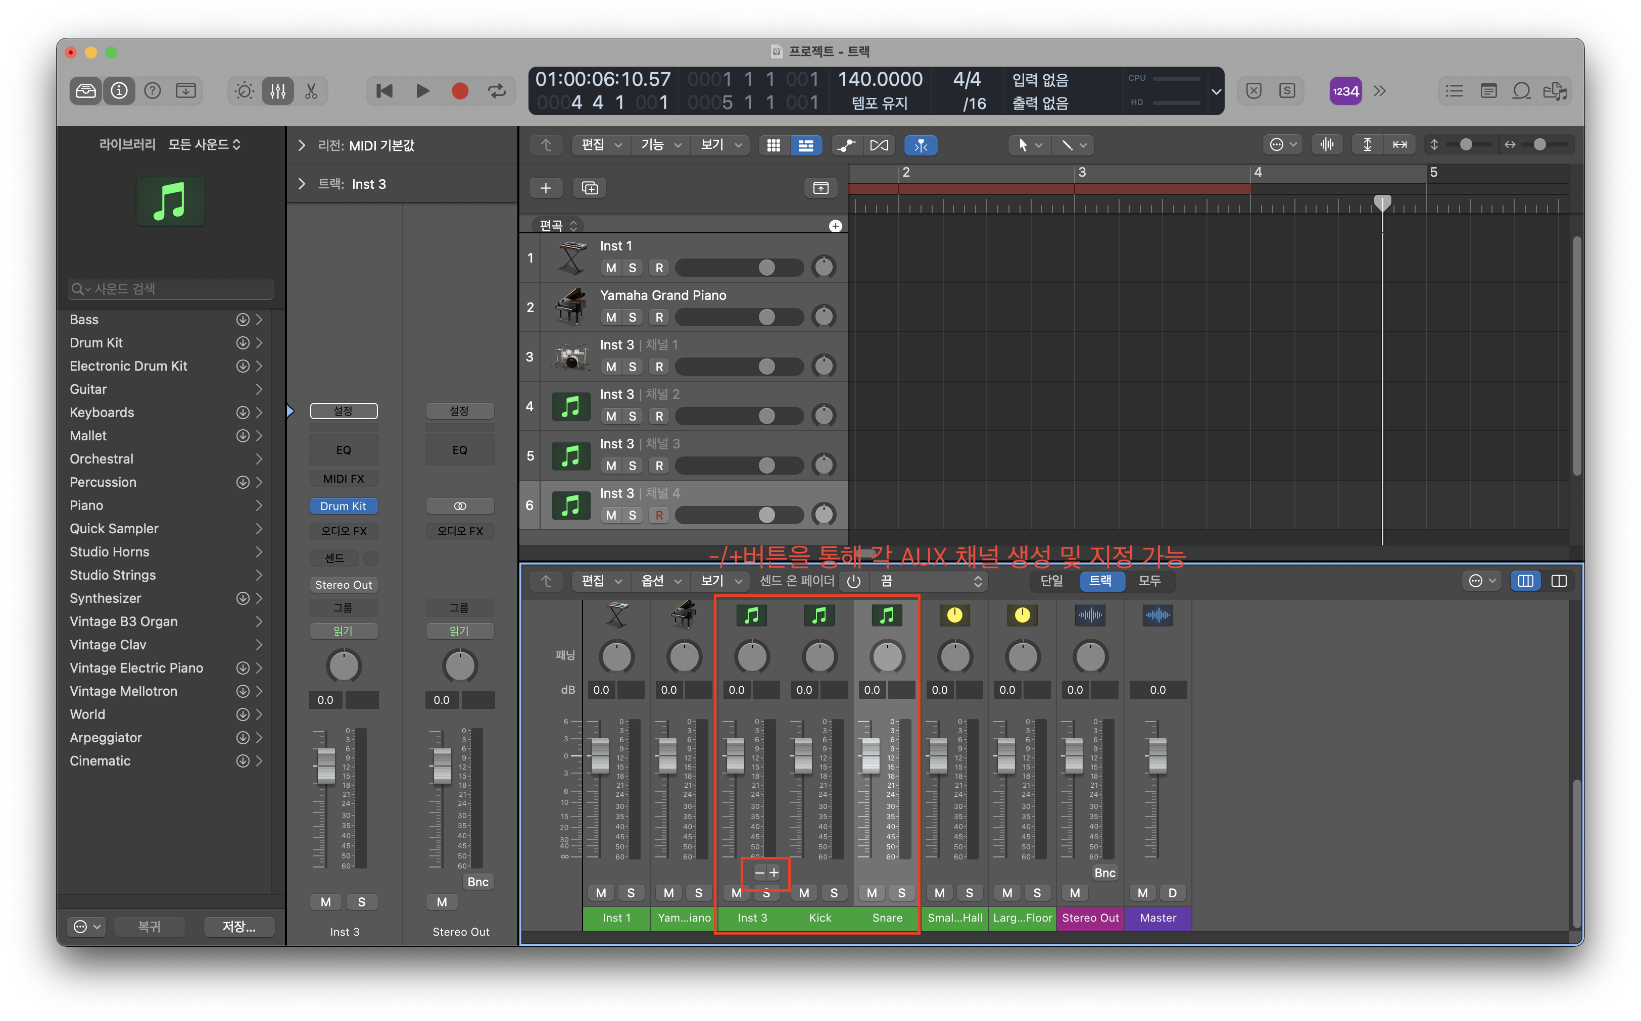This screenshot has width=1641, height=1021.
Task: Click the Drum Kit instrument slot
Action: coord(343,506)
